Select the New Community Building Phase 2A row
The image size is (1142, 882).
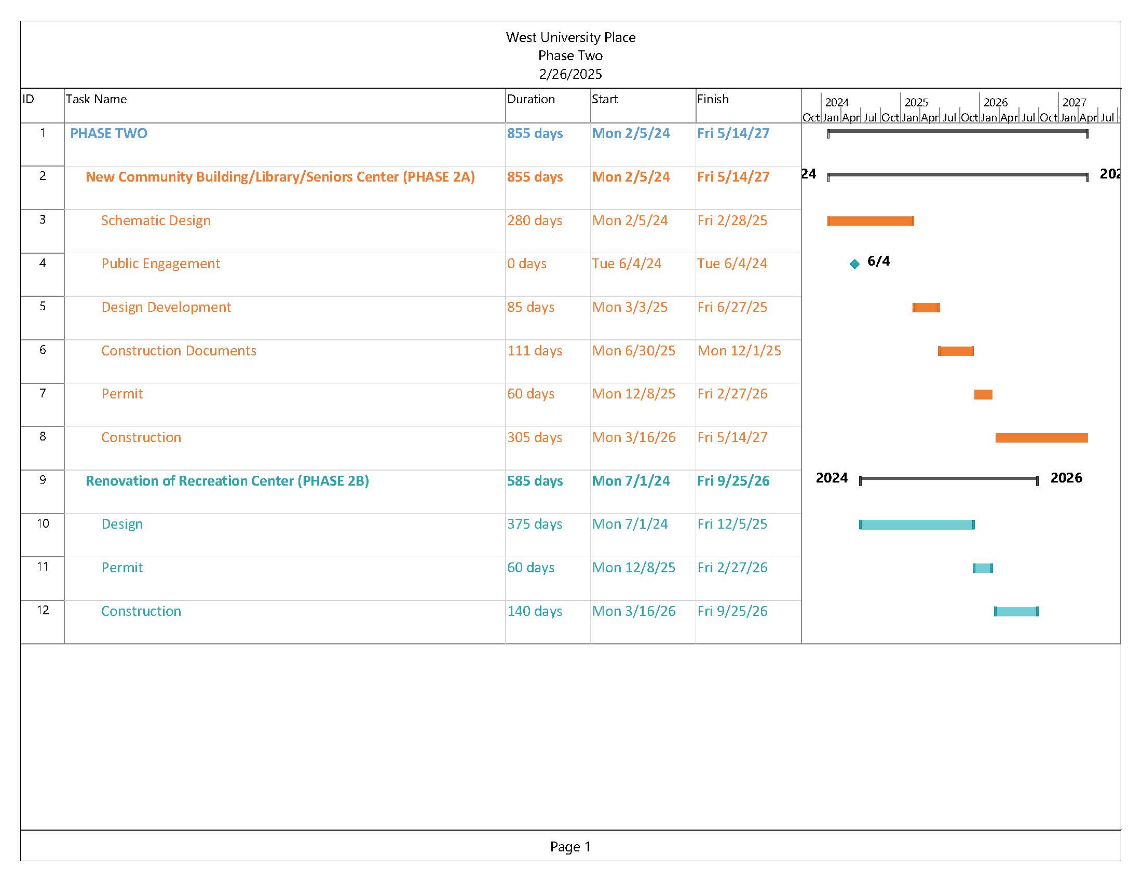pos(280,176)
